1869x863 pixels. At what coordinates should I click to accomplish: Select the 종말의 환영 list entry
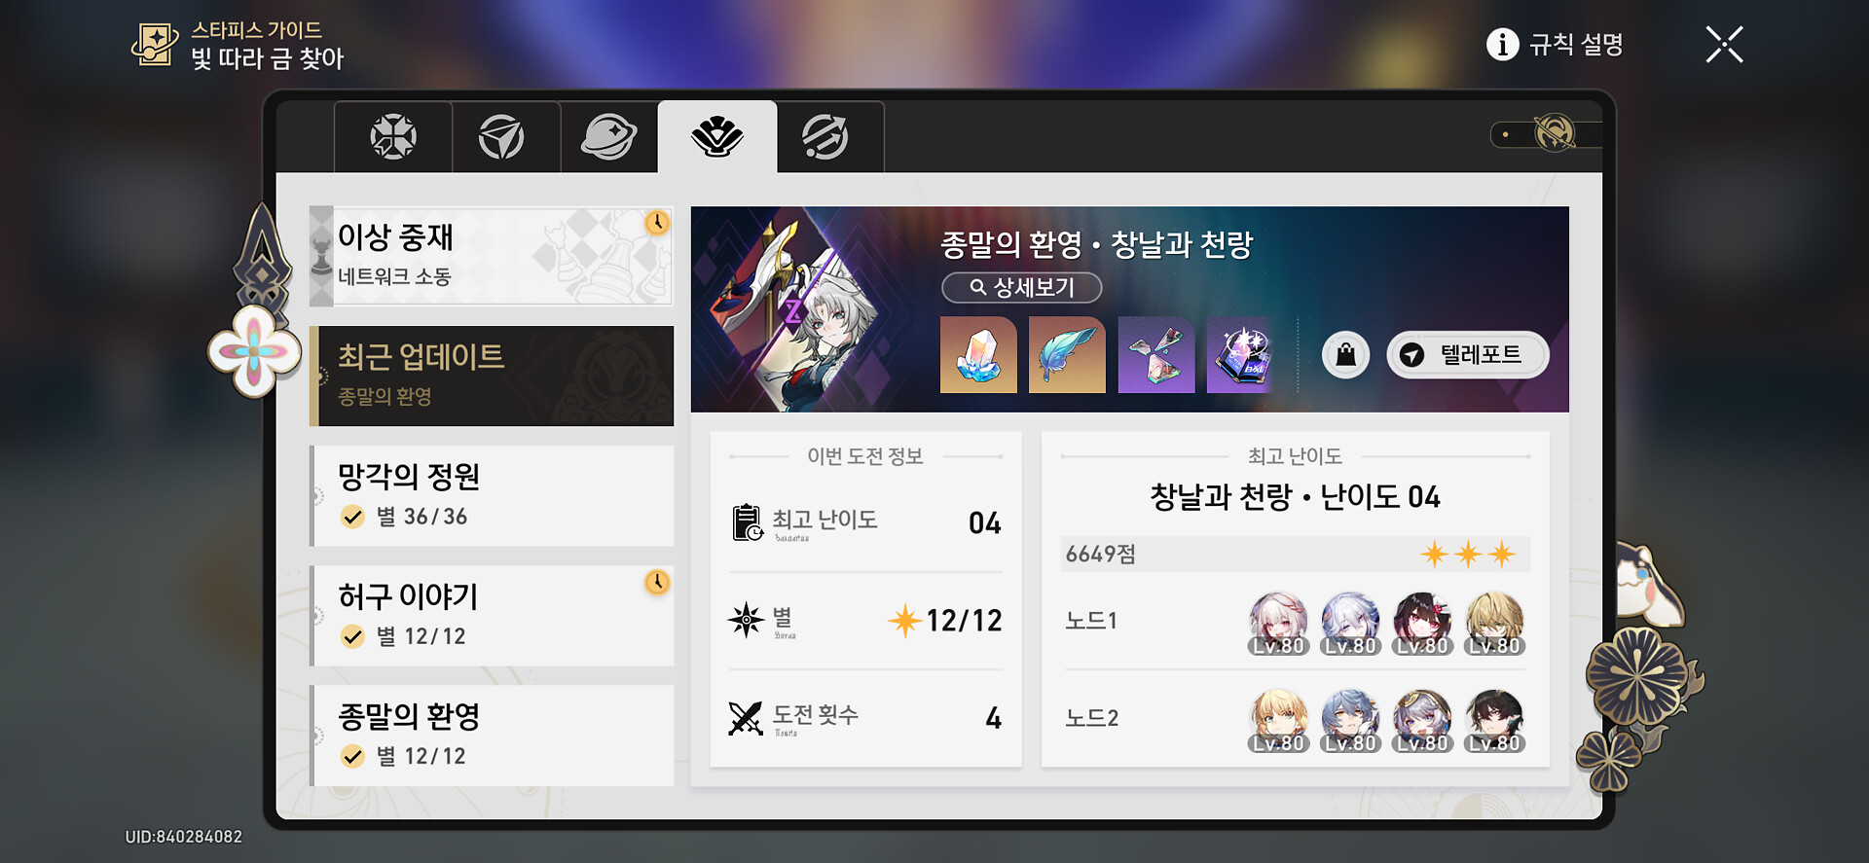492,736
